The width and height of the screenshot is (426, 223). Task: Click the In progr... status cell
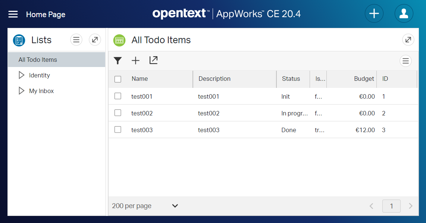coord(294,114)
